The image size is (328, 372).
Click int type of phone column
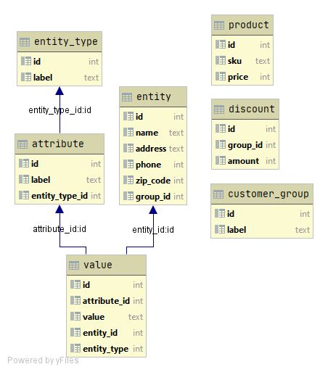tap(179, 165)
